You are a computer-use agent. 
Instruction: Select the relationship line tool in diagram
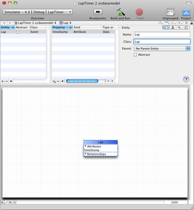pos(6,202)
